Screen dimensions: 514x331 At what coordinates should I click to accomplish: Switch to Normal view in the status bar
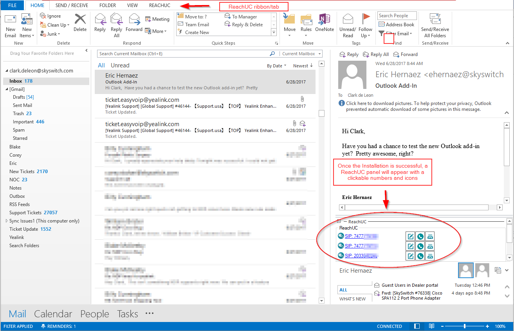point(417,326)
